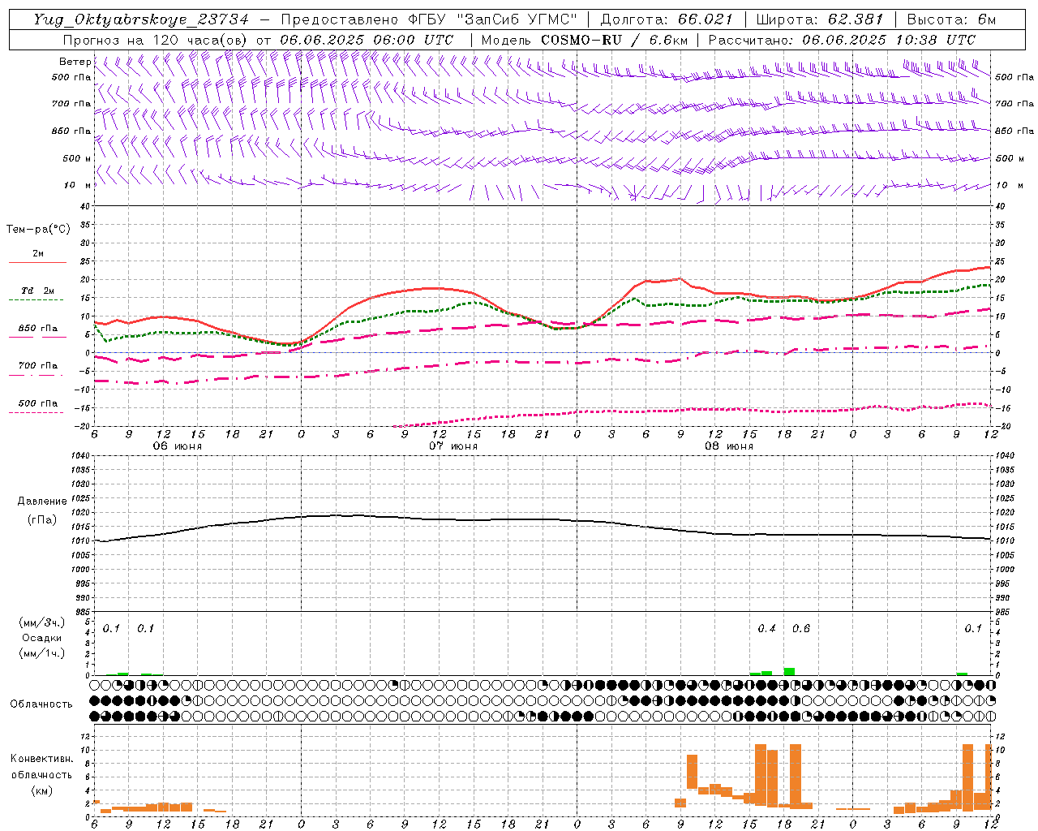Select the 2м legend entry

[x=38, y=254]
